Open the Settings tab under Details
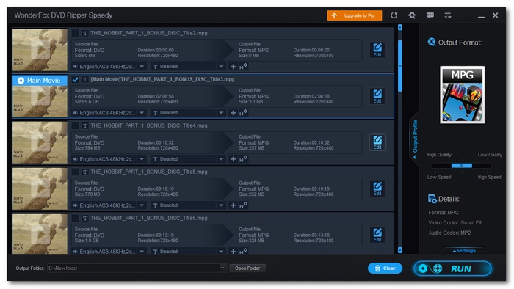The width and height of the screenshot is (514, 289). pos(464,251)
